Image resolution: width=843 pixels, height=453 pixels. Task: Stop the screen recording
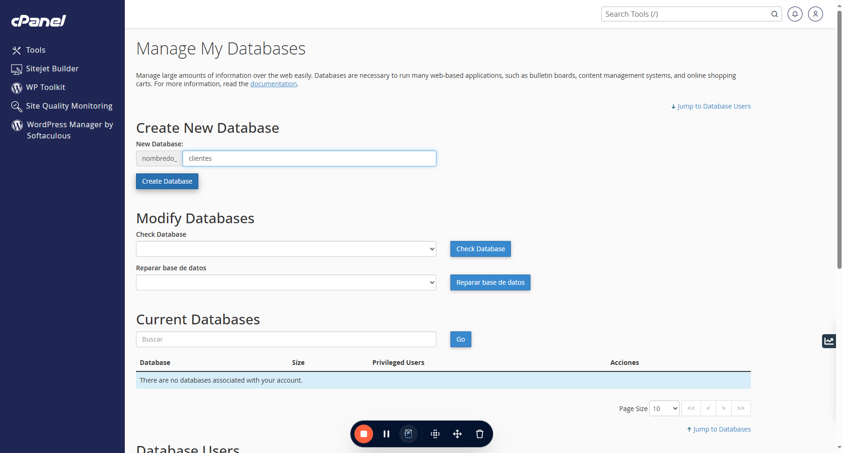click(x=364, y=434)
